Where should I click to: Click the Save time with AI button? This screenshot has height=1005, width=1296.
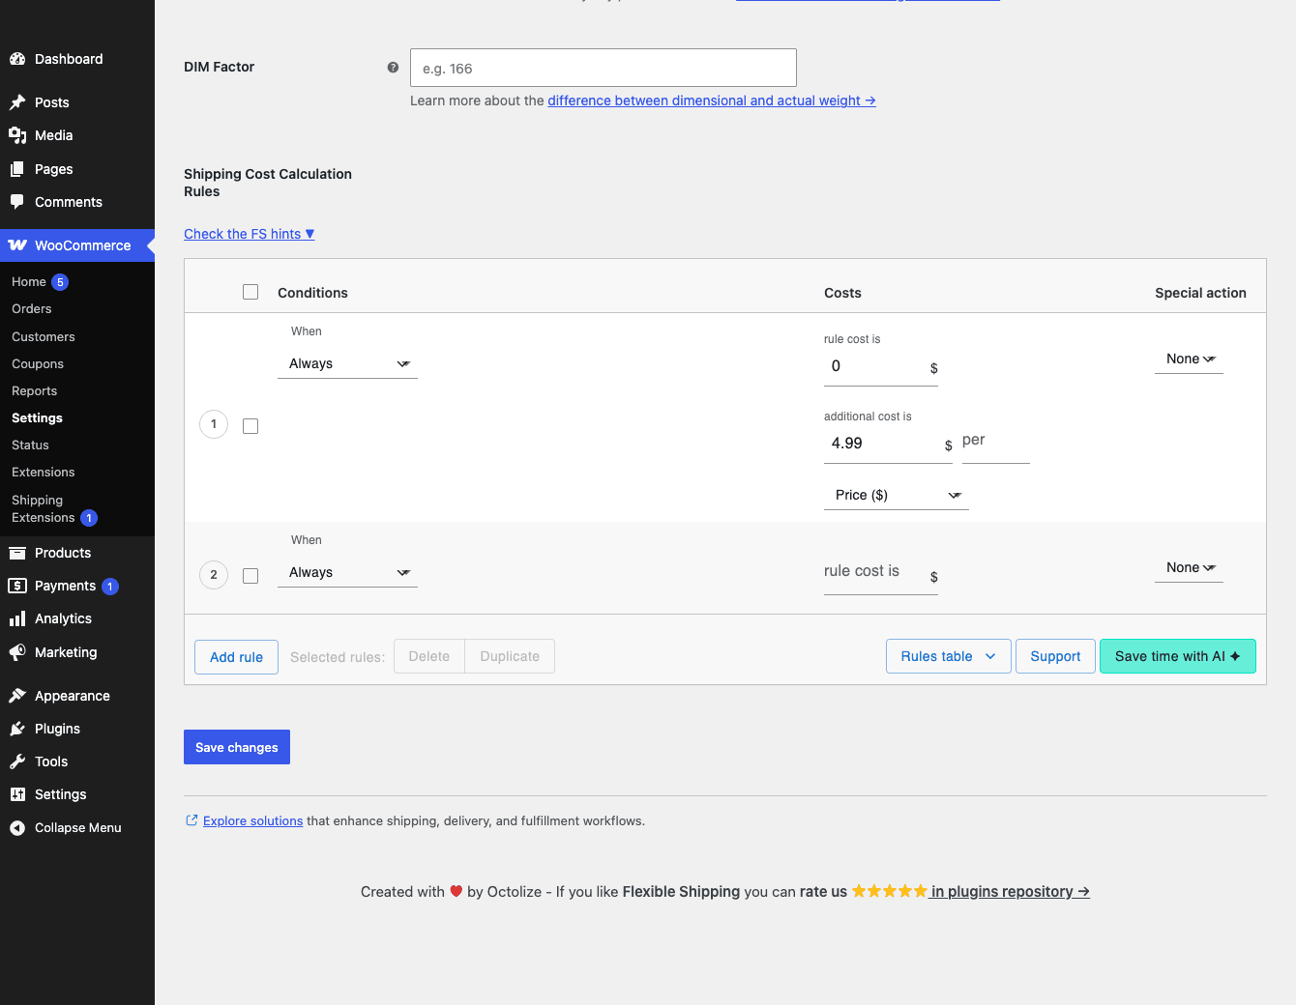[1178, 656]
